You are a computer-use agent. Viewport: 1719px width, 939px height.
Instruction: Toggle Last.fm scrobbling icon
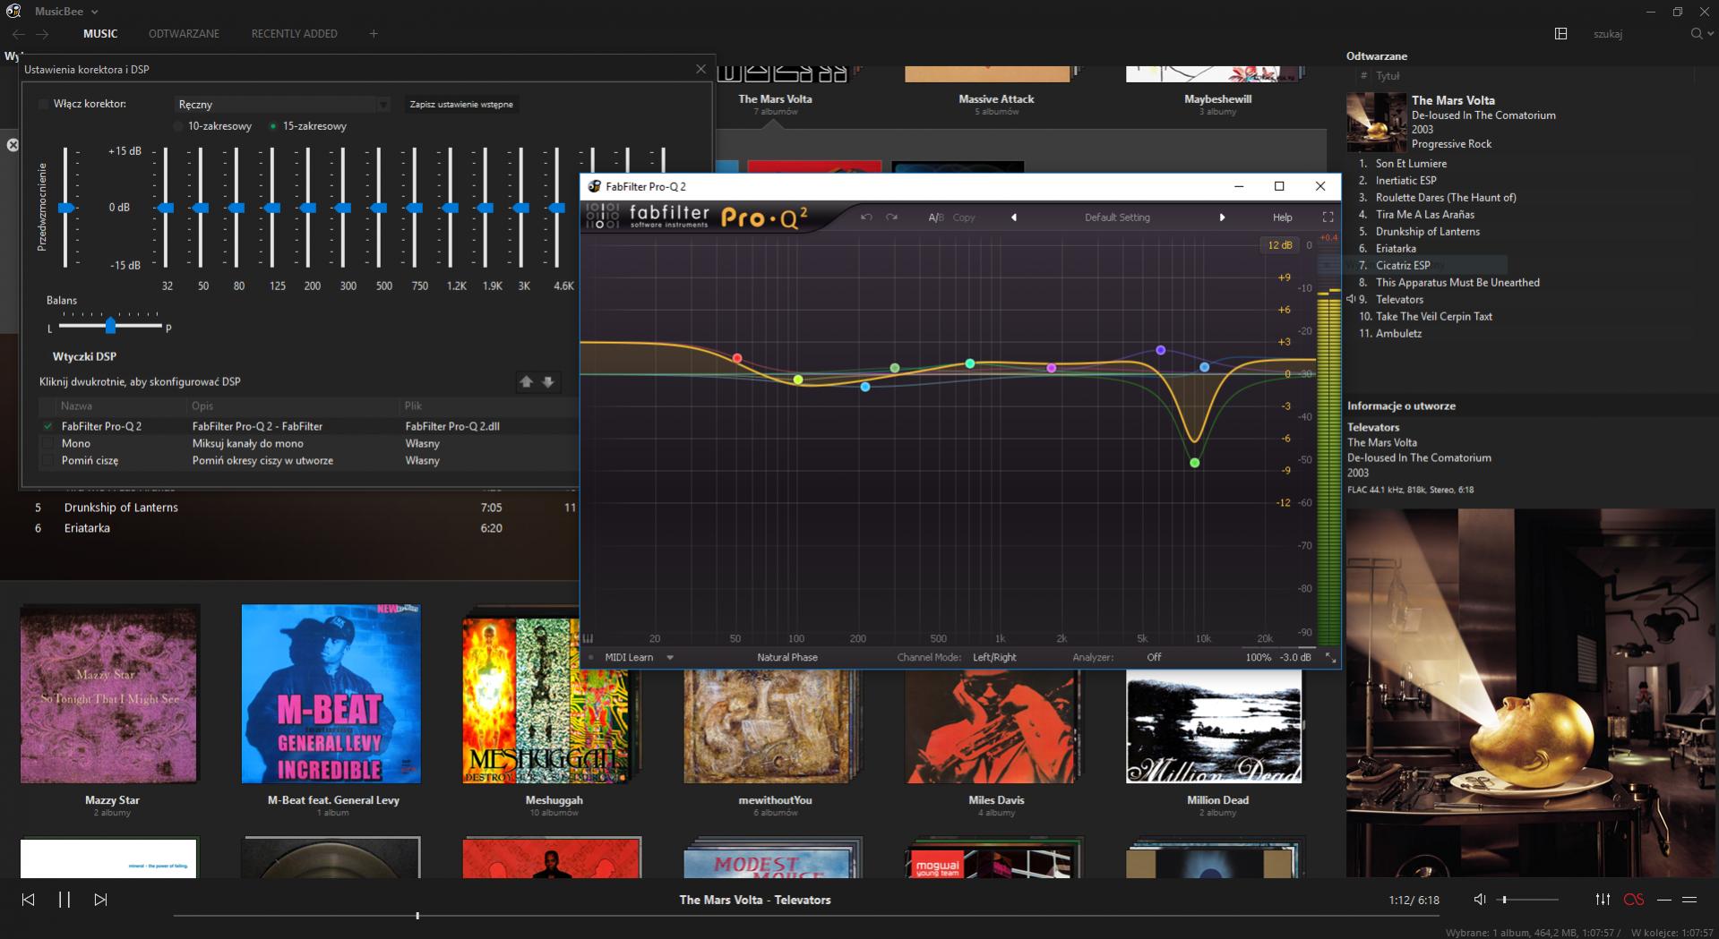point(1634,900)
